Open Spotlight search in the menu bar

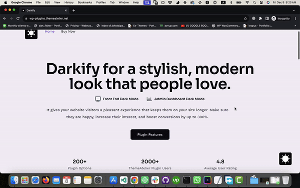click(254, 3)
